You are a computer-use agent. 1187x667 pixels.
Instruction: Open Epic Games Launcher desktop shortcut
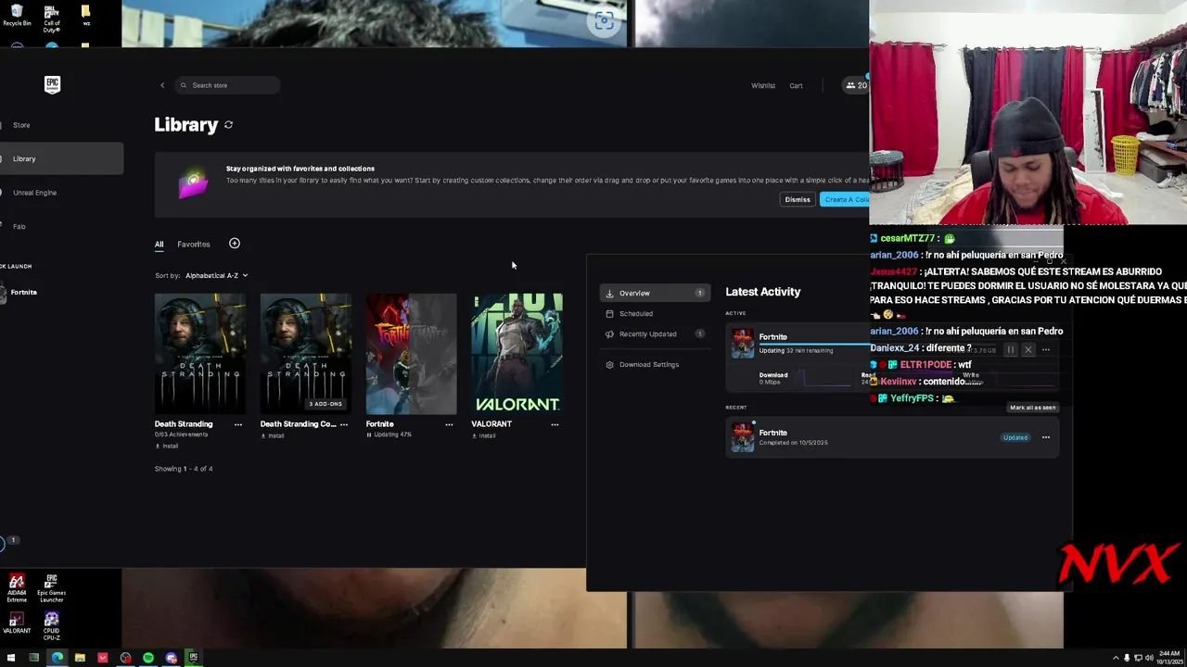click(51, 588)
